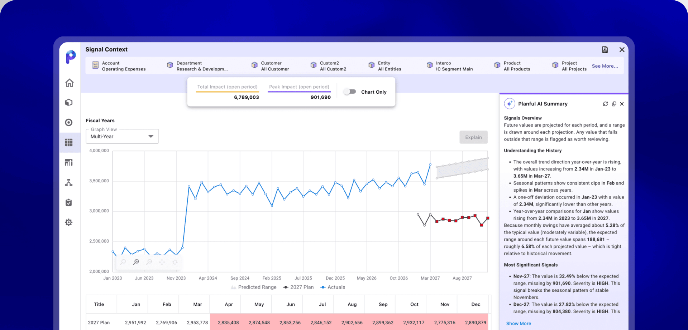
Task: Select the grid icon in the sidebar
Action: click(x=69, y=142)
